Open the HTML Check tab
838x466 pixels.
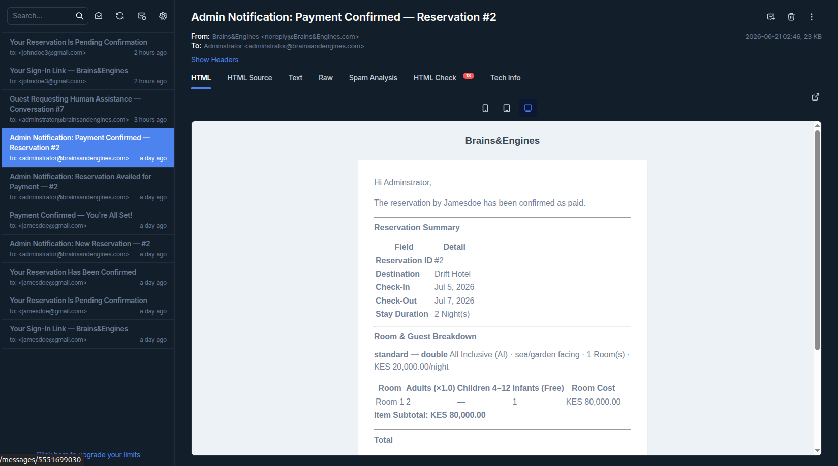point(435,78)
